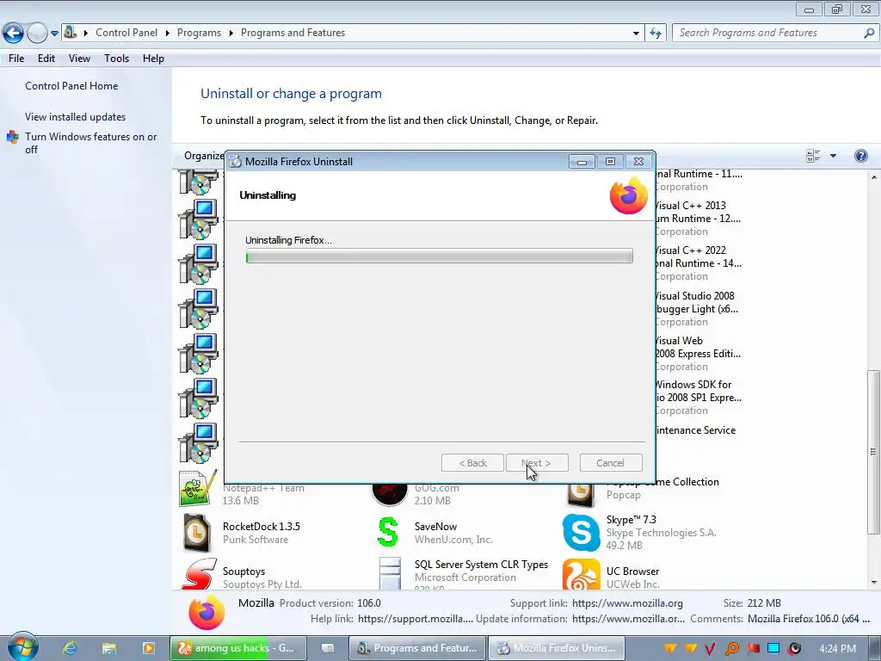Click the 4:24 PM taskbar clock
This screenshot has width=881, height=661.
click(x=837, y=649)
